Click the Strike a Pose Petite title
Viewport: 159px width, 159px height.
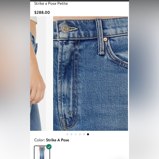click(51, 4)
